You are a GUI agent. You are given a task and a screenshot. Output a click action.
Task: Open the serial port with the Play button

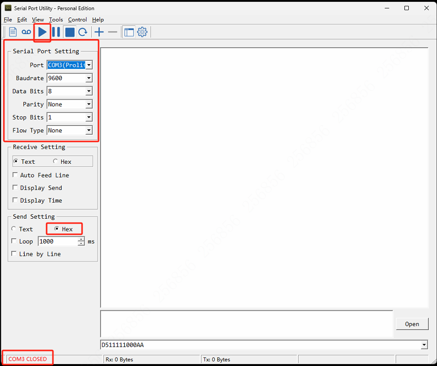tap(42, 32)
